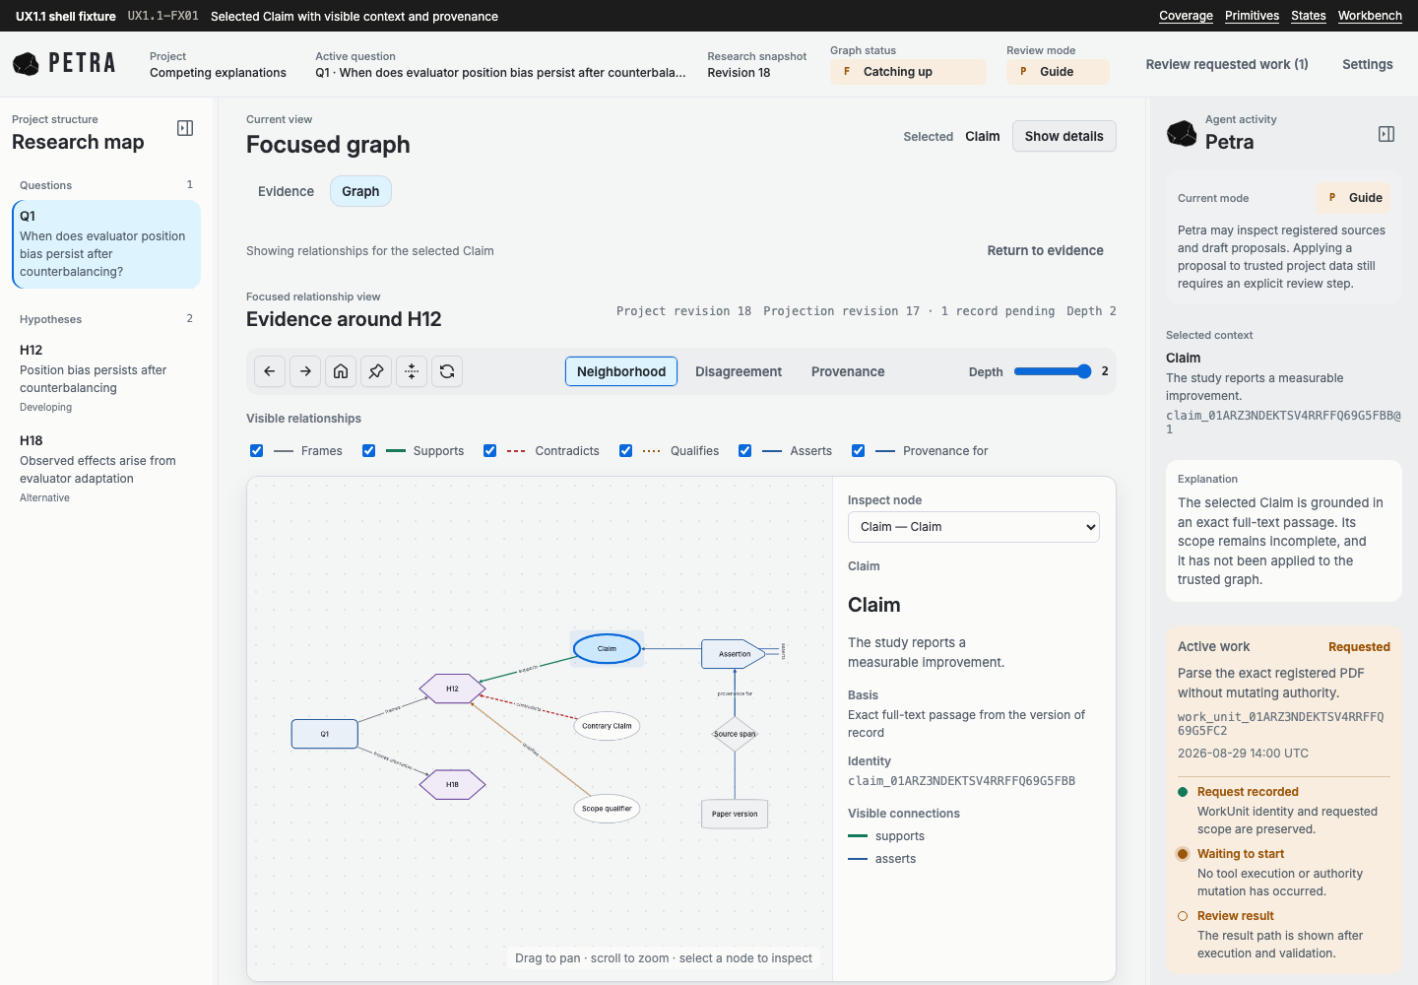Select the Assertion node in graph
Screen dimensions: 1418x985
(x=734, y=654)
